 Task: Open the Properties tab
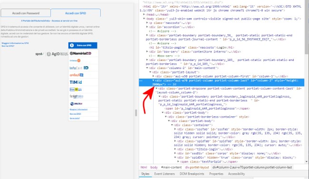click(x=216, y=174)
